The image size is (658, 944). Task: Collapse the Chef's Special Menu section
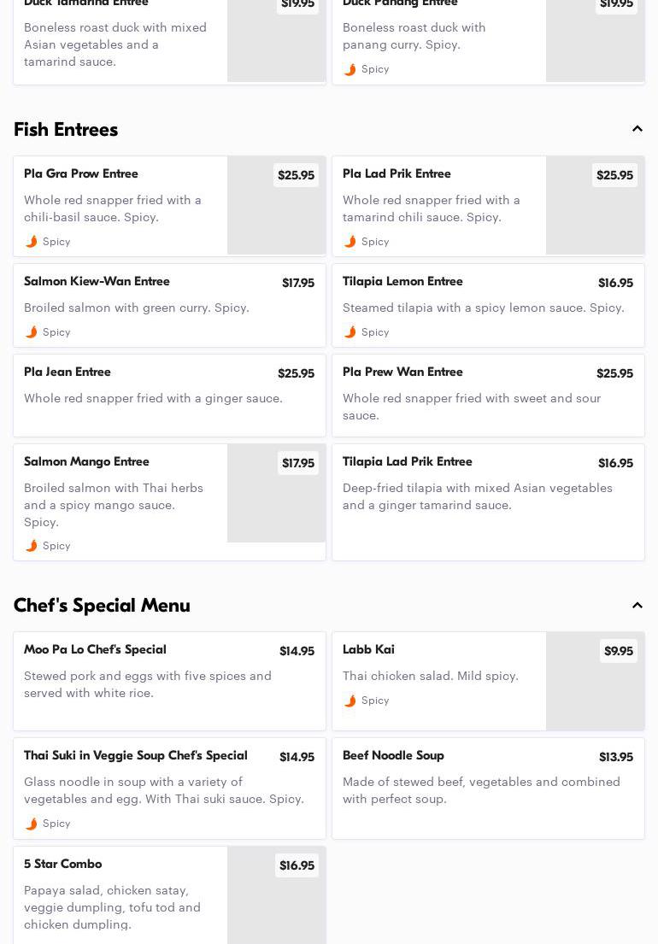pos(637,606)
